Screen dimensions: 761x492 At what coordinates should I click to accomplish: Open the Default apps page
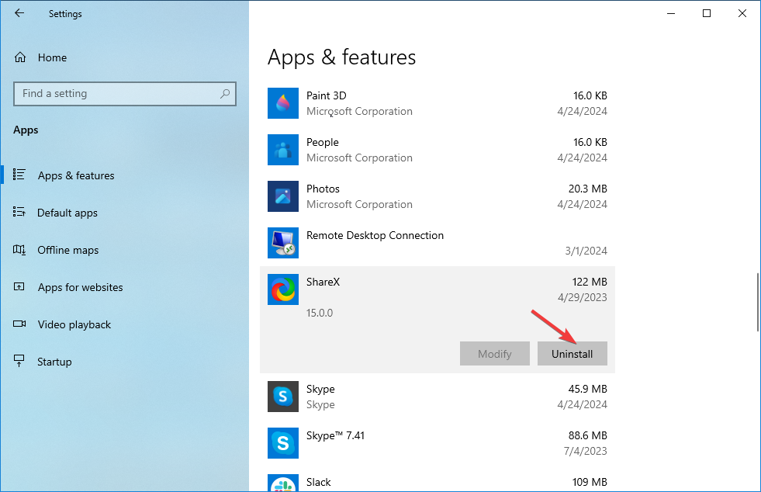click(x=67, y=213)
